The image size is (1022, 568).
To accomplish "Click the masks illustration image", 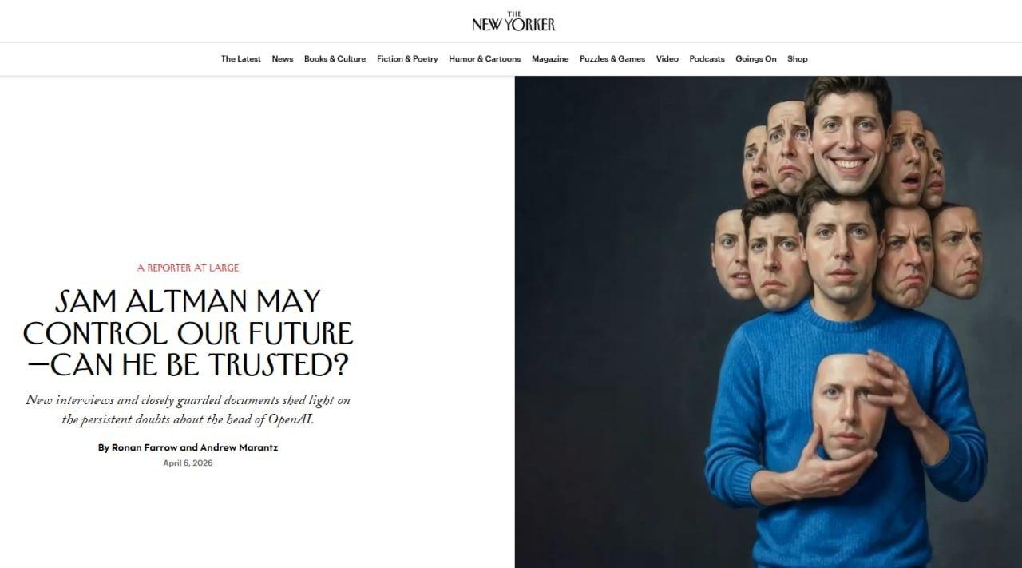I will tap(768, 322).
